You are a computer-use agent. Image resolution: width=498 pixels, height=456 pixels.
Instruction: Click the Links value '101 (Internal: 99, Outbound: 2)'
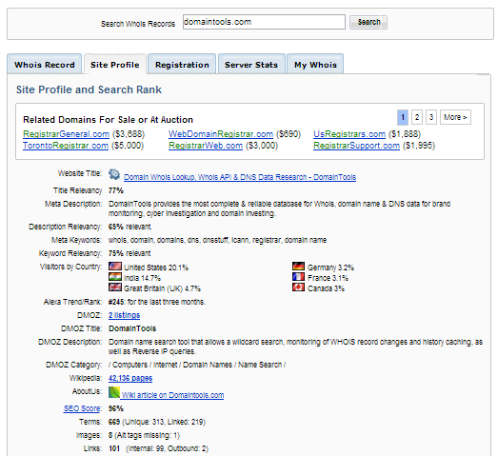[158, 448]
